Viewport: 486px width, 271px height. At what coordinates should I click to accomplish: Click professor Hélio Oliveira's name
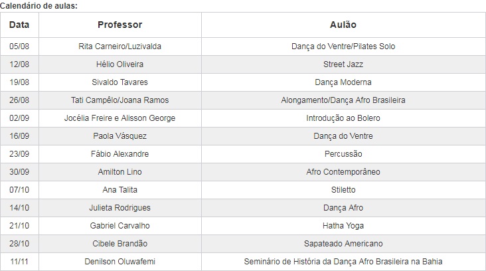(120, 64)
